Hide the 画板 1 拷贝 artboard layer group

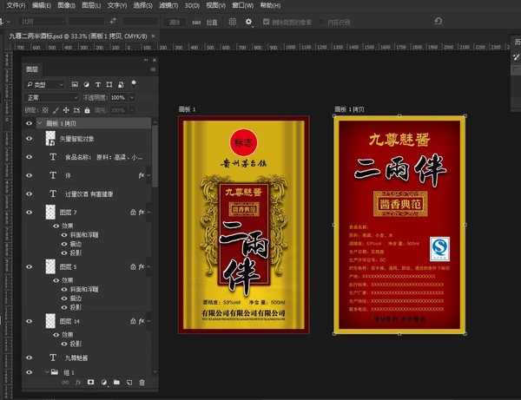[x=30, y=123]
